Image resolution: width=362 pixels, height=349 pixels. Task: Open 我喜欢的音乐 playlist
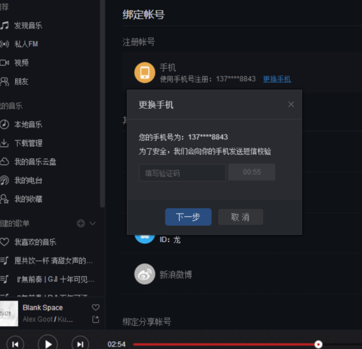(36, 242)
